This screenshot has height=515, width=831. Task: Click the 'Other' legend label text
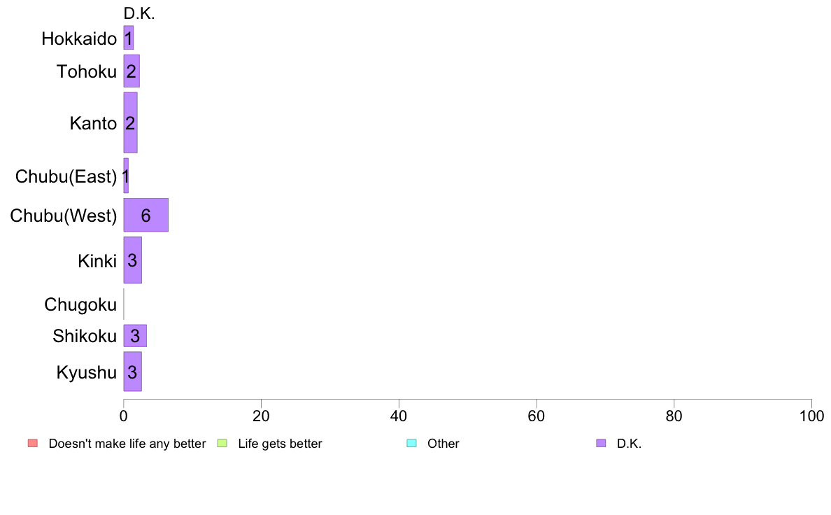pyautogui.click(x=443, y=444)
